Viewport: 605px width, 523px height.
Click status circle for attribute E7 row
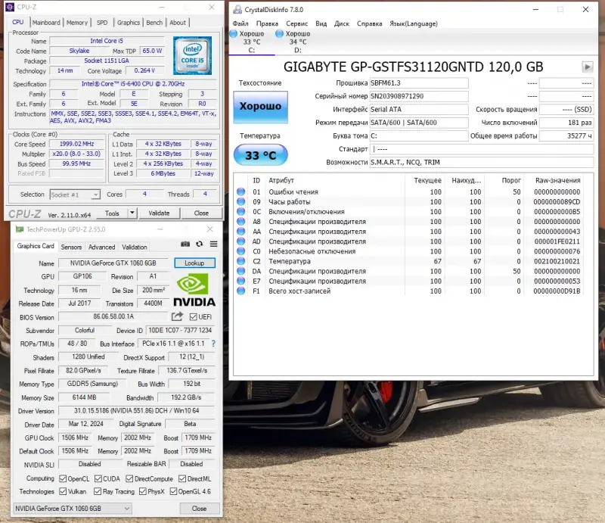240,281
